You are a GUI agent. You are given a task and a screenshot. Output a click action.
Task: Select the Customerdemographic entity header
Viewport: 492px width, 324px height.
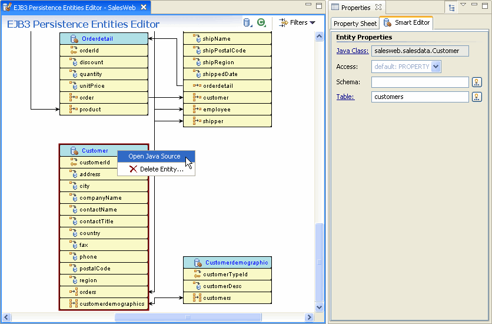click(228, 263)
